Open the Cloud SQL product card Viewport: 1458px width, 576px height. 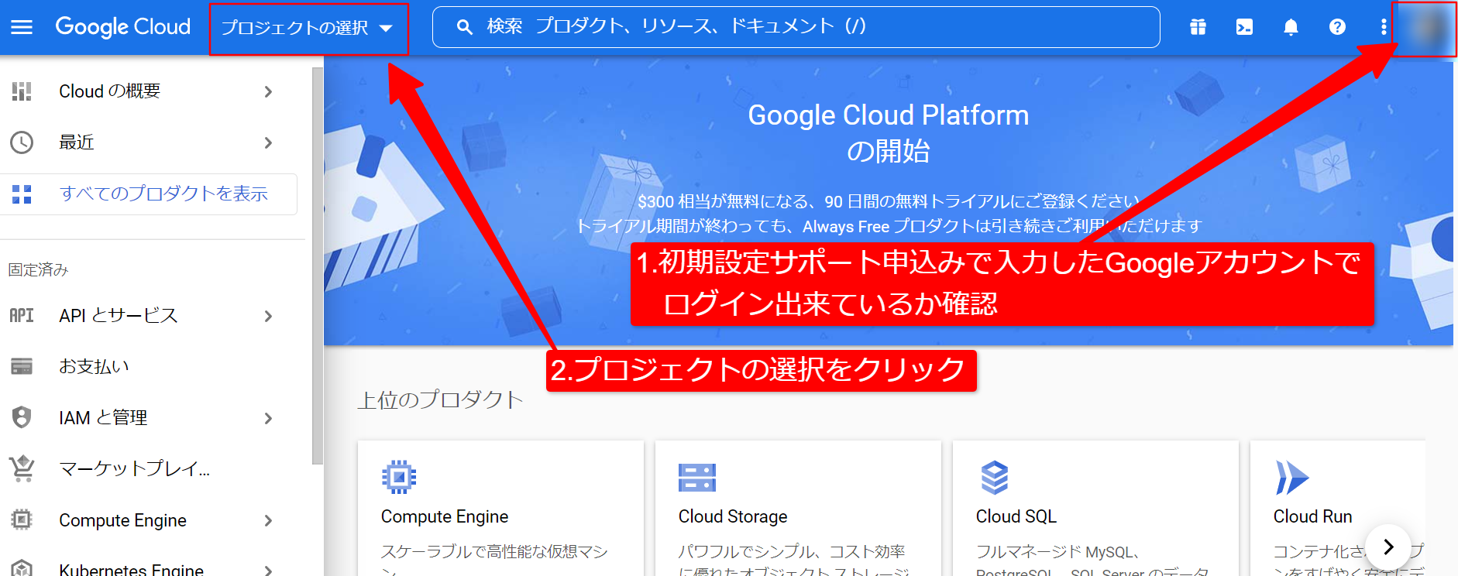coord(1095,509)
